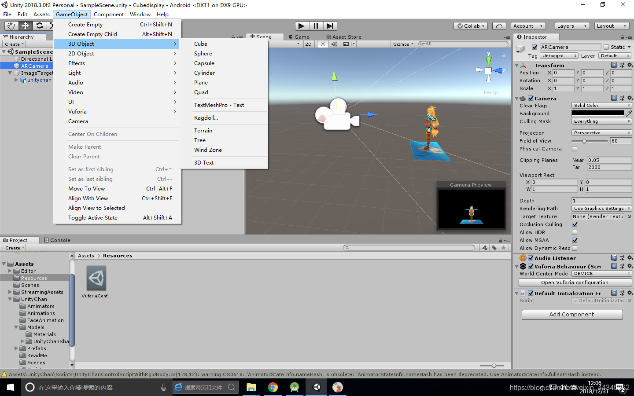This screenshot has height=396, width=634.
Task: Switch to the Console tab
Action: [57, 240]
